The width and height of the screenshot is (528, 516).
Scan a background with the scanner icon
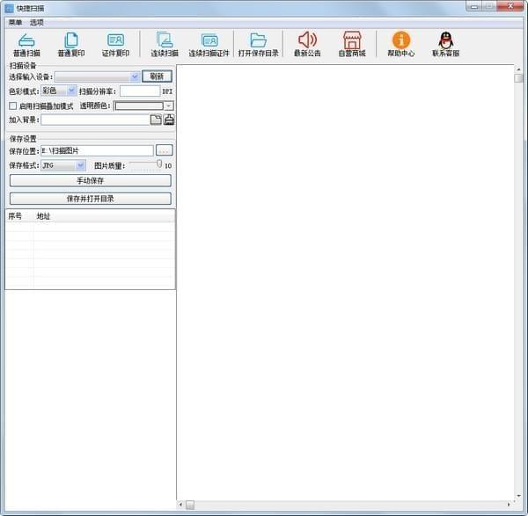(169, 120)
